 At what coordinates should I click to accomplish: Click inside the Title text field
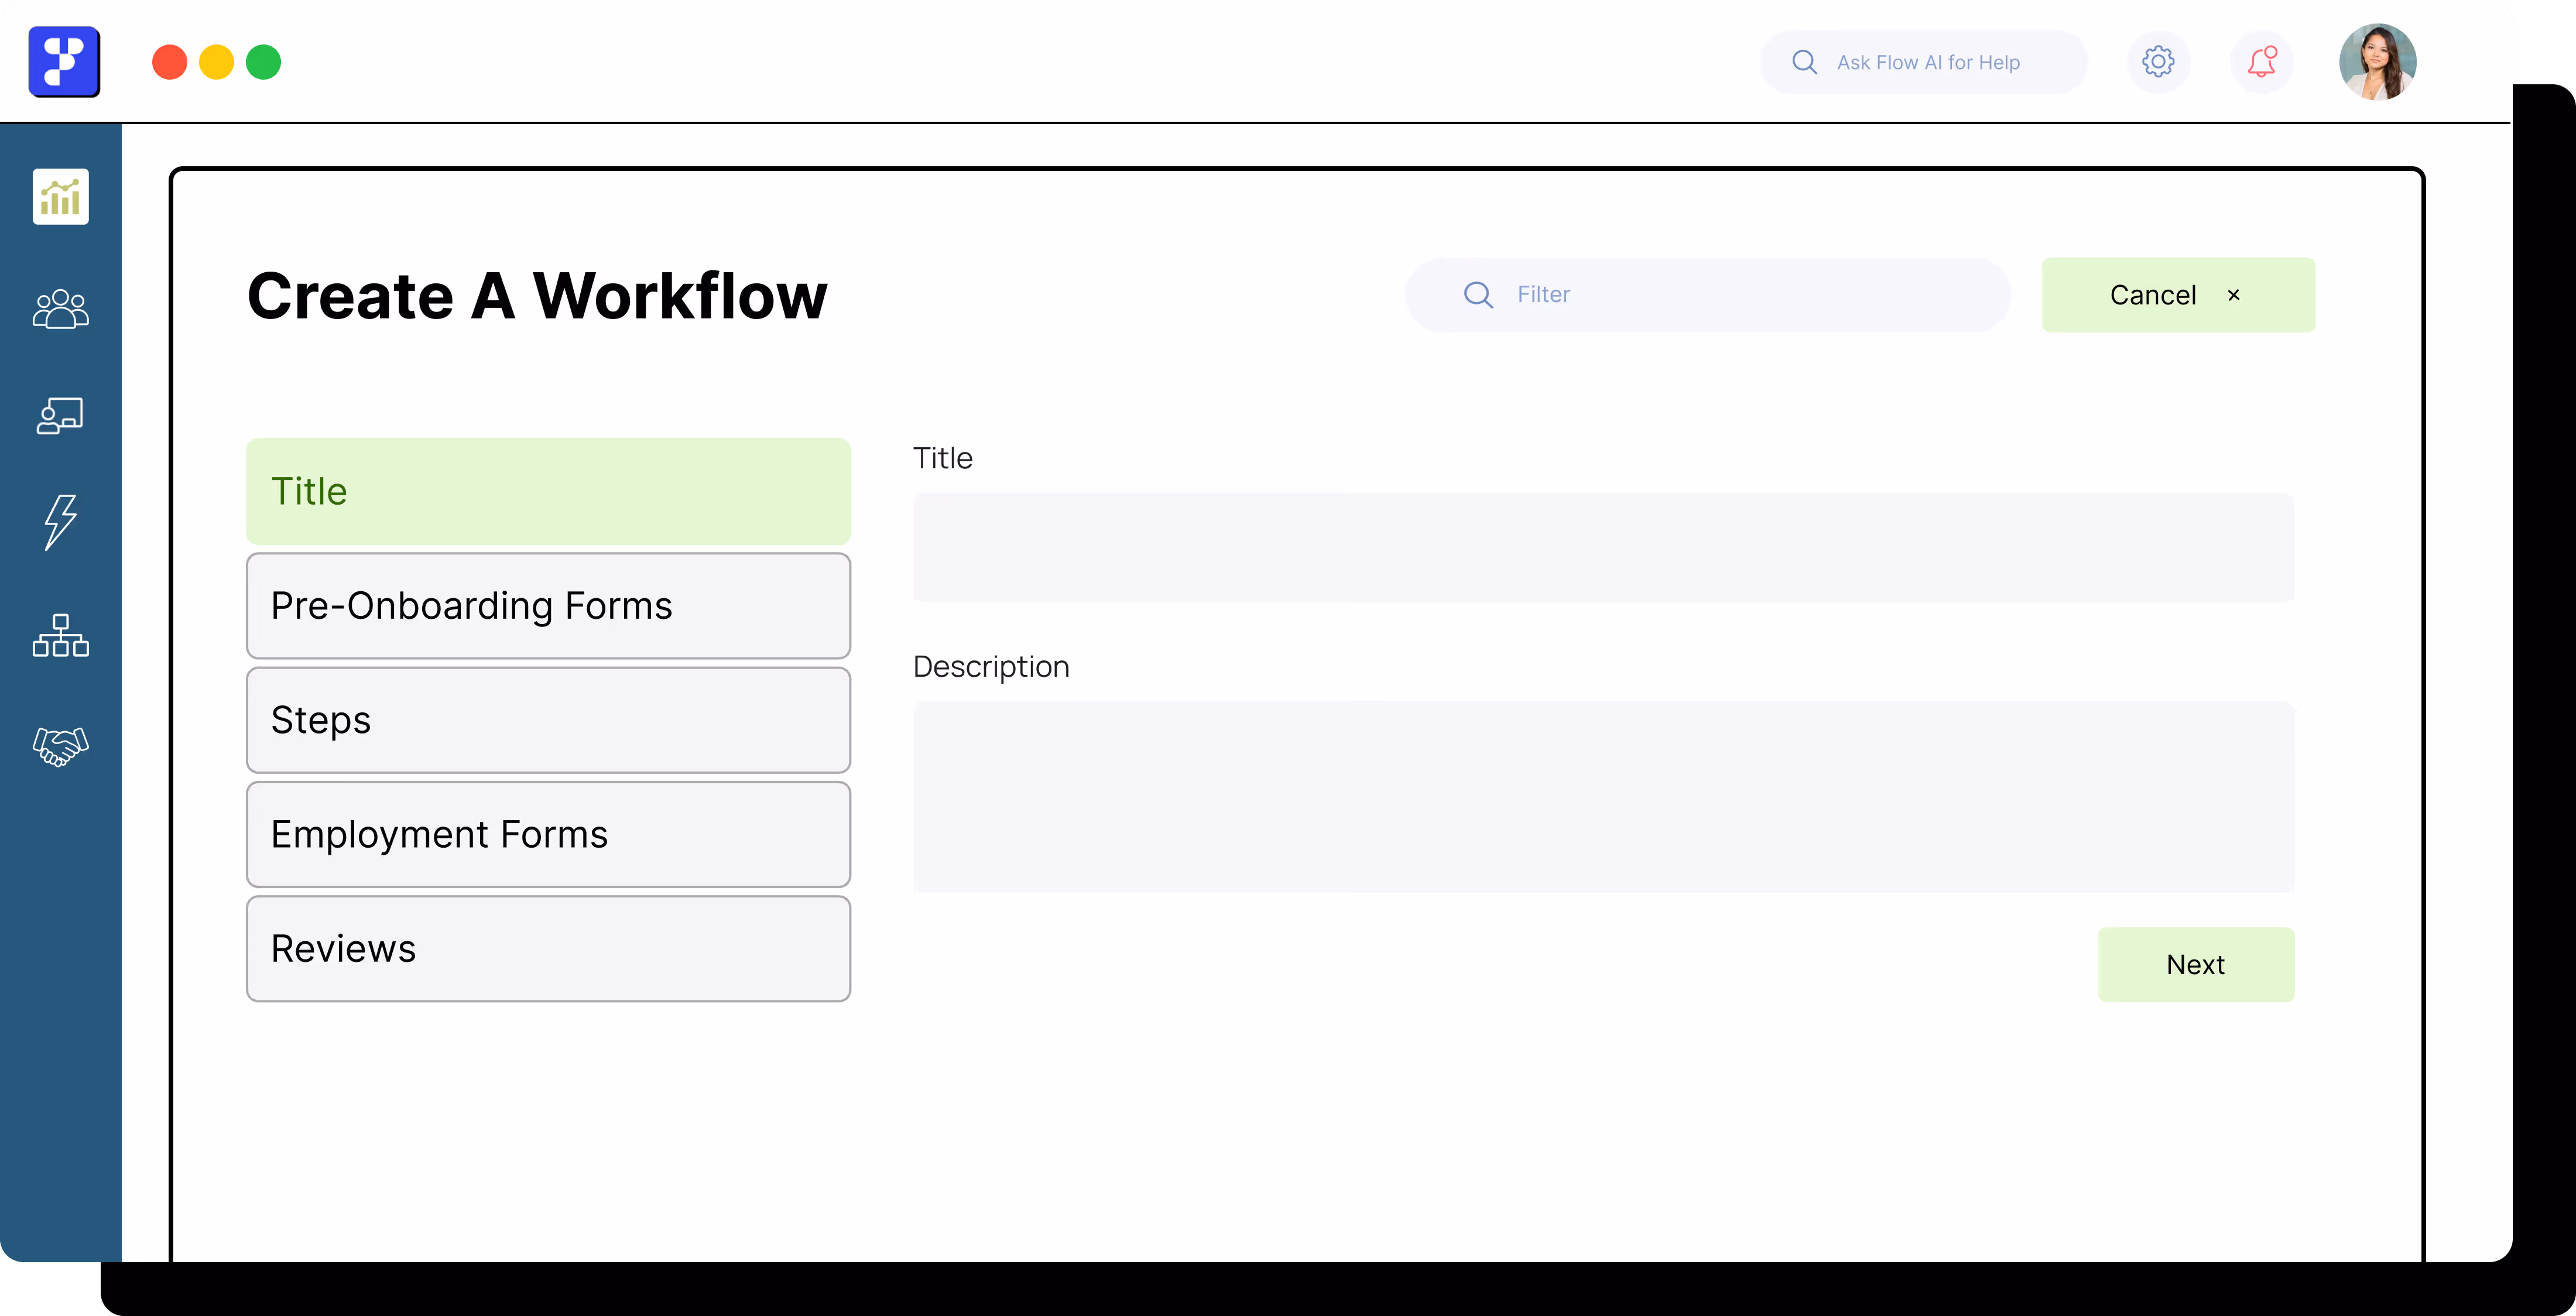1600,548
